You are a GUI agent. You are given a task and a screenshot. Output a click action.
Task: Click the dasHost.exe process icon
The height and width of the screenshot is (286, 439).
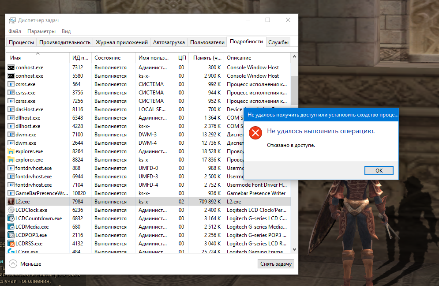(x=11, y=109)
